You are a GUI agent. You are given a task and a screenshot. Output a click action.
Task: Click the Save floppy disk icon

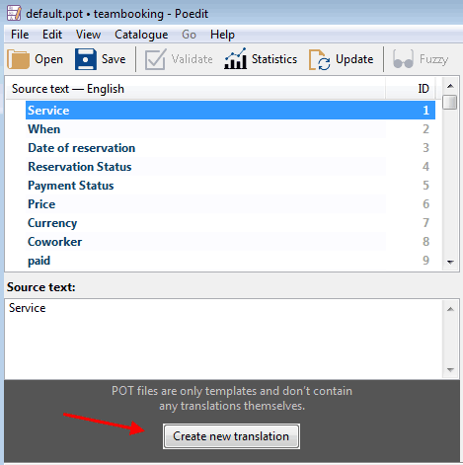point(86,59)
